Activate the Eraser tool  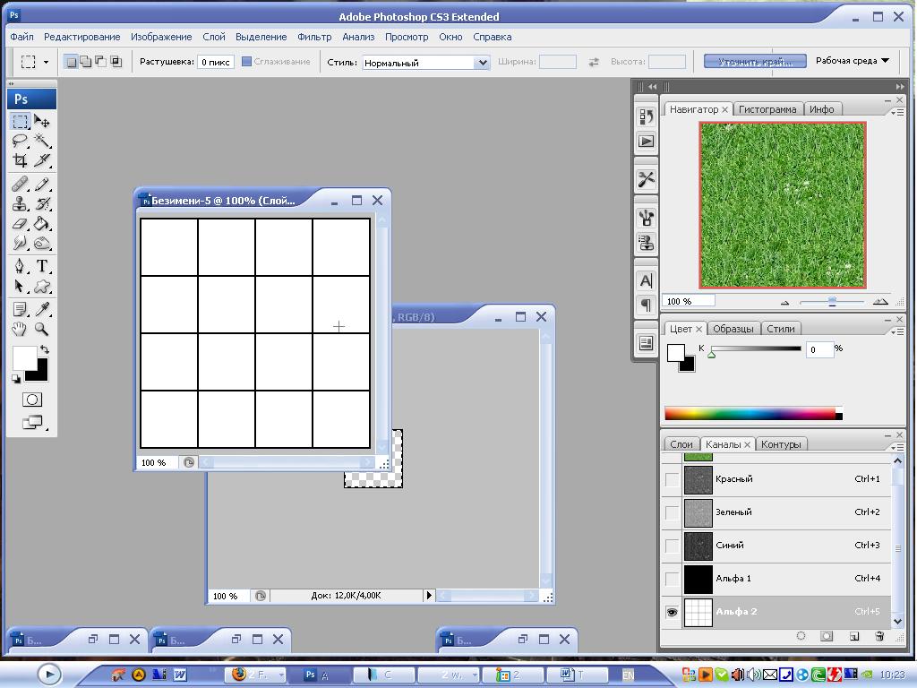click(x=20, y=224)
